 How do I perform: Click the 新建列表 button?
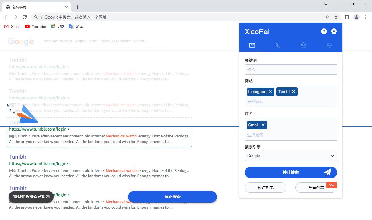(266, 188)
